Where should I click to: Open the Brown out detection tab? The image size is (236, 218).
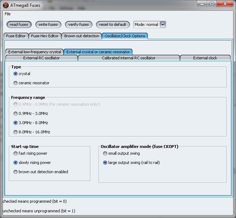[81, 36]
